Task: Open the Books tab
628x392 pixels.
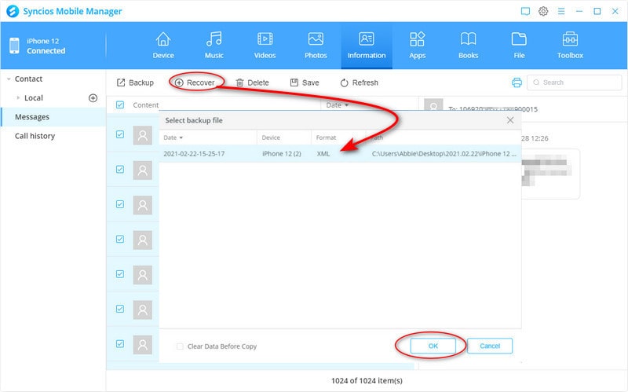Action: [468, 46]
